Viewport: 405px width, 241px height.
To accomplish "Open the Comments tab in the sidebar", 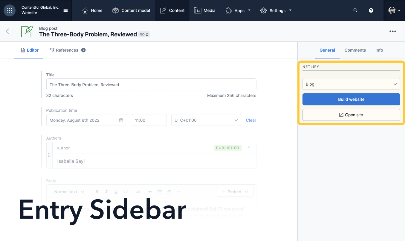I will [355, 50].
